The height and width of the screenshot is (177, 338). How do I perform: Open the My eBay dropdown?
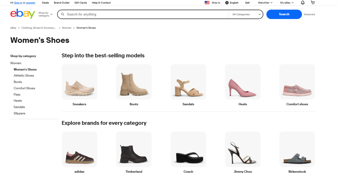287,3
